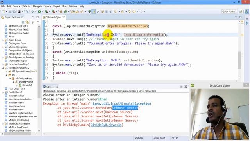The image size is (250, 141).
Task: Click the Back navigation arrow icon
Action: point(134,11)
